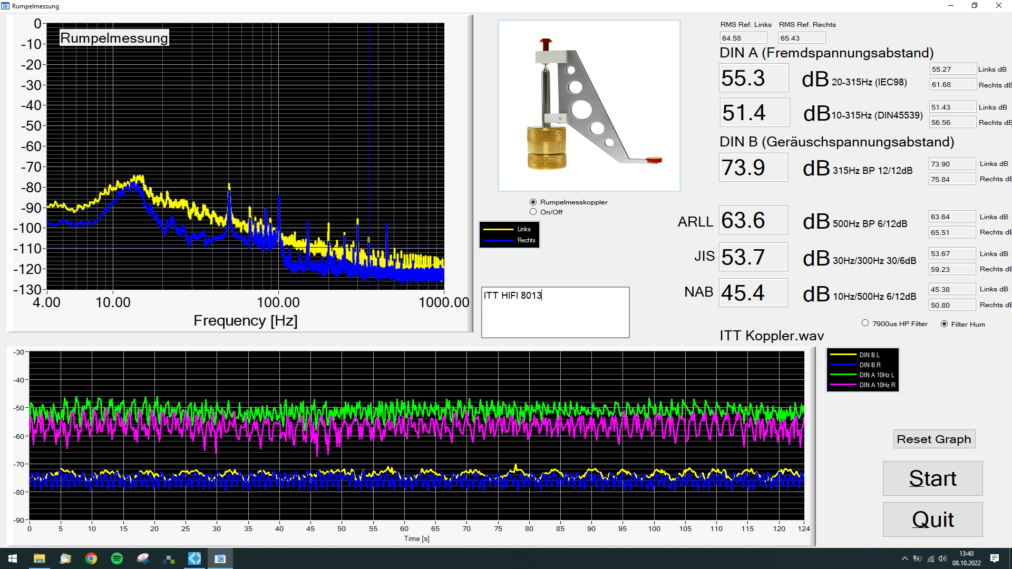1012x569 pixels.
Task: Click the Links dB field showing 51.43
Action: [x=953, y=107]
